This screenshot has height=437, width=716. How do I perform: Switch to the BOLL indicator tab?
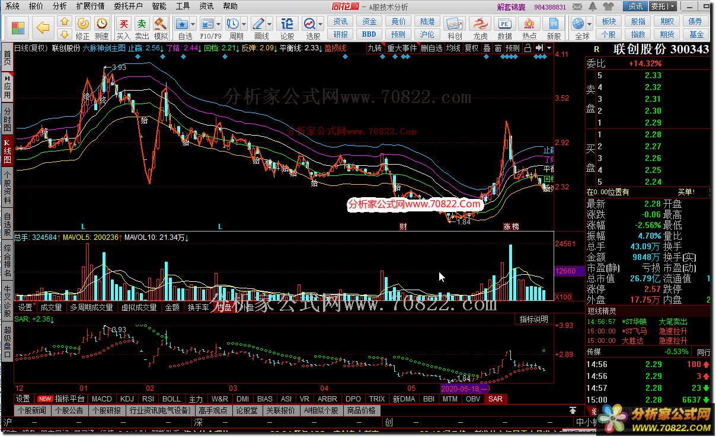172,399
